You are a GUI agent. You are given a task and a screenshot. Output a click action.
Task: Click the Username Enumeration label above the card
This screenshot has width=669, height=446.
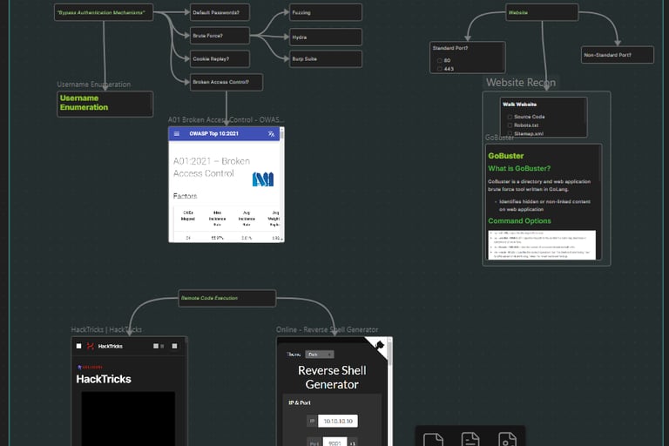[x=94, y=84]
